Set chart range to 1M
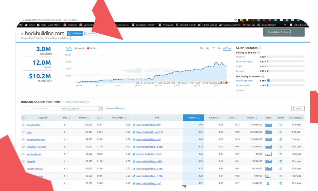The width and height of the screenshot is (318, 191). pos(201,48)
